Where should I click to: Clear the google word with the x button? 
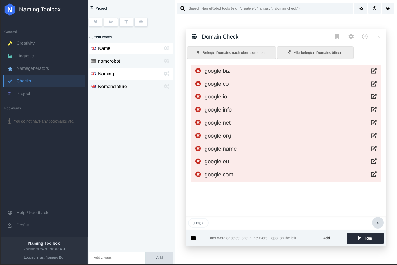click(378, 223)
